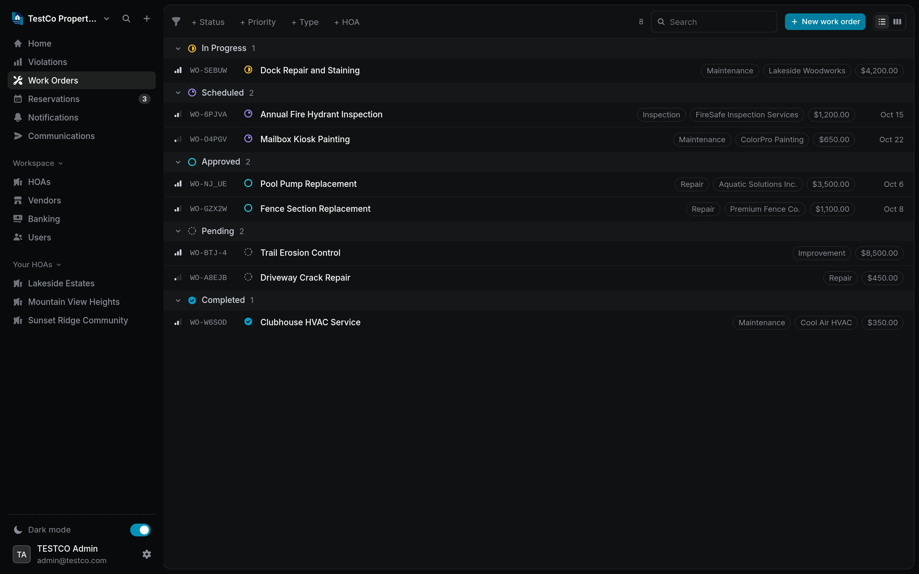Click the TA user avatar
Viewport: 919px width, 574px height.
[x=22, y=554]
